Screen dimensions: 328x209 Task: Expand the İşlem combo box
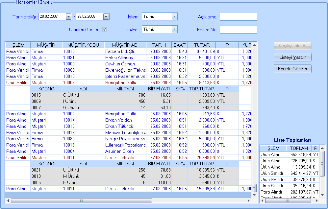174,17
